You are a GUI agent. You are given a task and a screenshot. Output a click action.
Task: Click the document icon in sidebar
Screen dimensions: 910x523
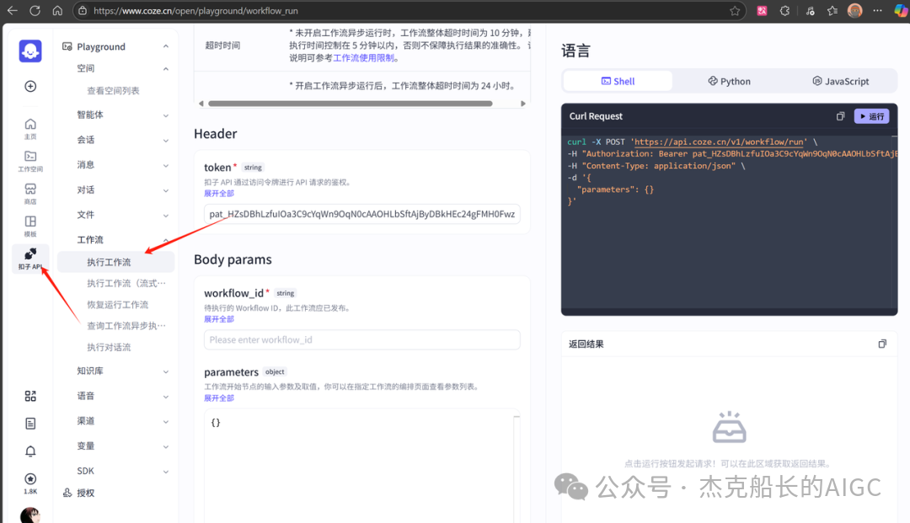(x=30, y=424)
